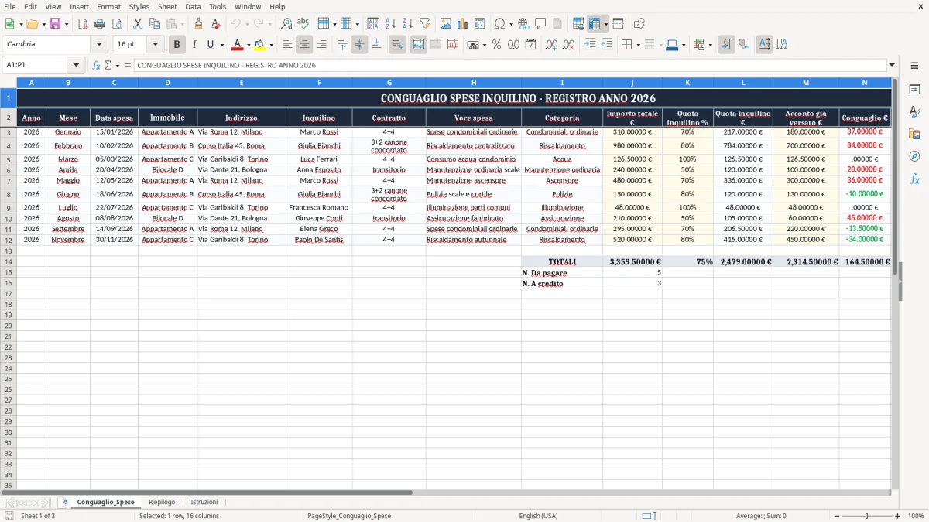Click the Show Draw Functions shapes icon
Screen dimensions: 929x522
[639, 24]
